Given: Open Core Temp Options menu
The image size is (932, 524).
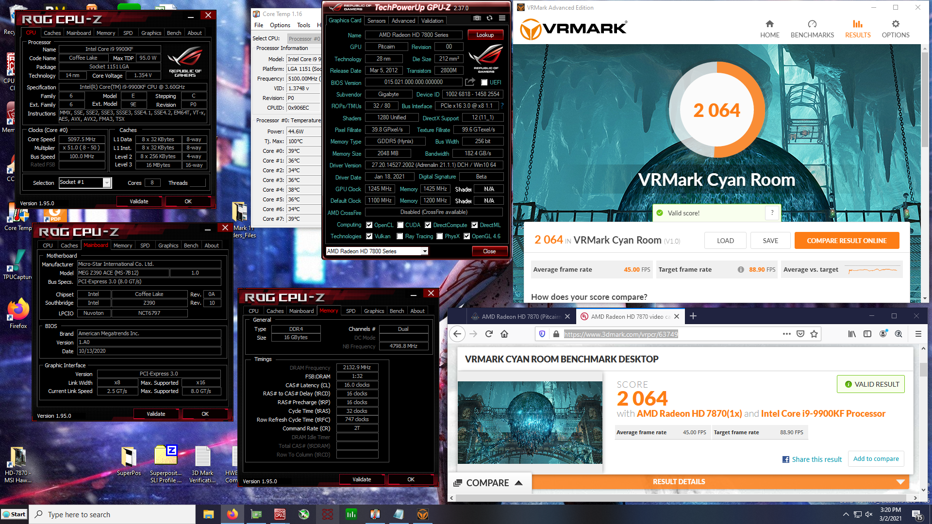Looking at the screenshot, I should pos(280,25).
